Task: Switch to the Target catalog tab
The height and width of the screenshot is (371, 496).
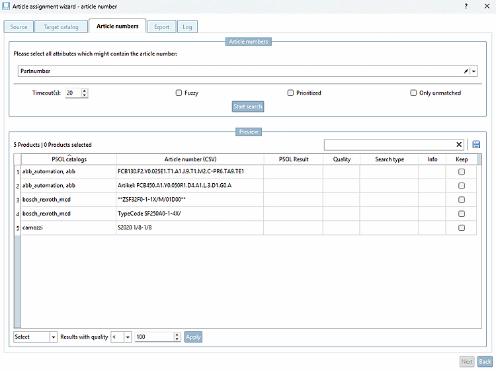Action: pyautogui.click(x=61, y=27)
